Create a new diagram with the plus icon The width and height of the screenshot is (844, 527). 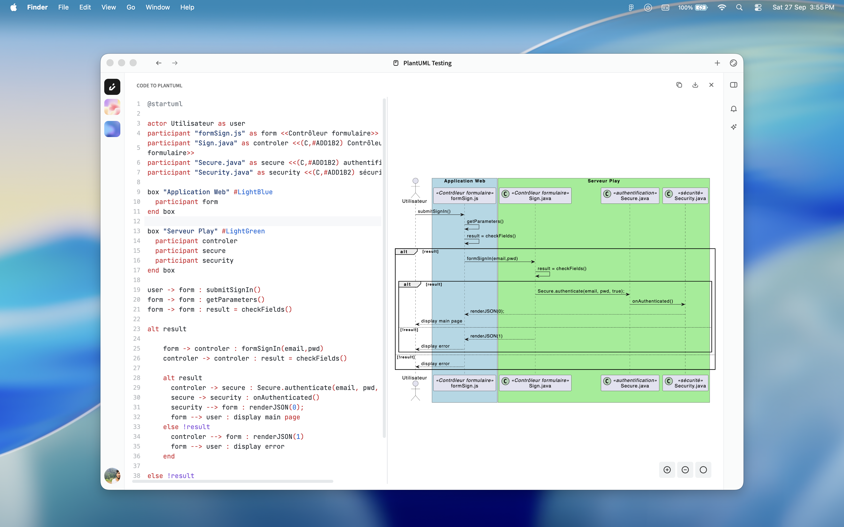pos(717,63)
